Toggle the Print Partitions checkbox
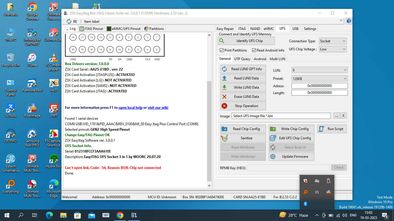 [x=222, y=50]
